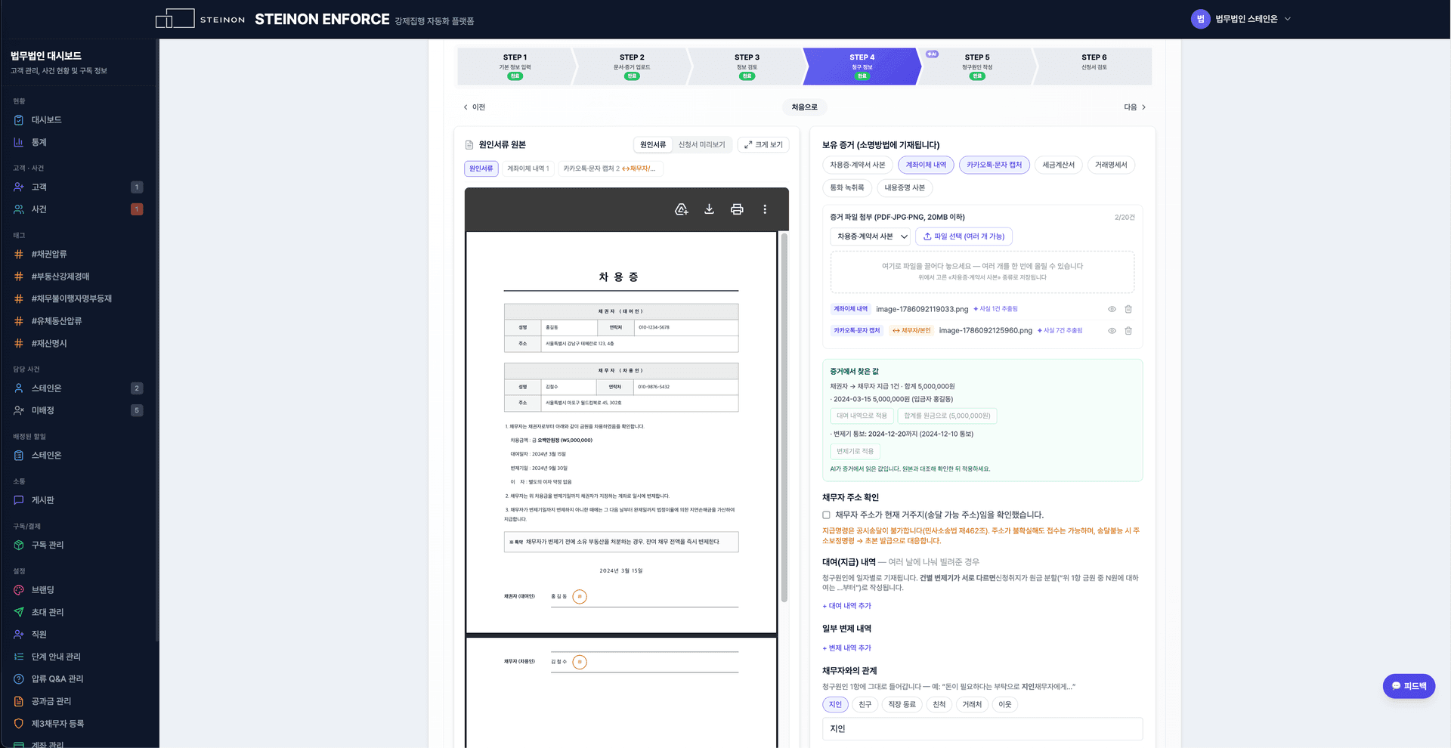Screen dimensions: 1451x748
Task: Click the 대여 내역으로 적용 button
Action: (862, 416)
